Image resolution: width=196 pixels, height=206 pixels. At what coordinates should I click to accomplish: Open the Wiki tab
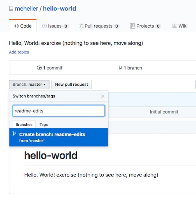pyautogui.click(x=179, y=26)
